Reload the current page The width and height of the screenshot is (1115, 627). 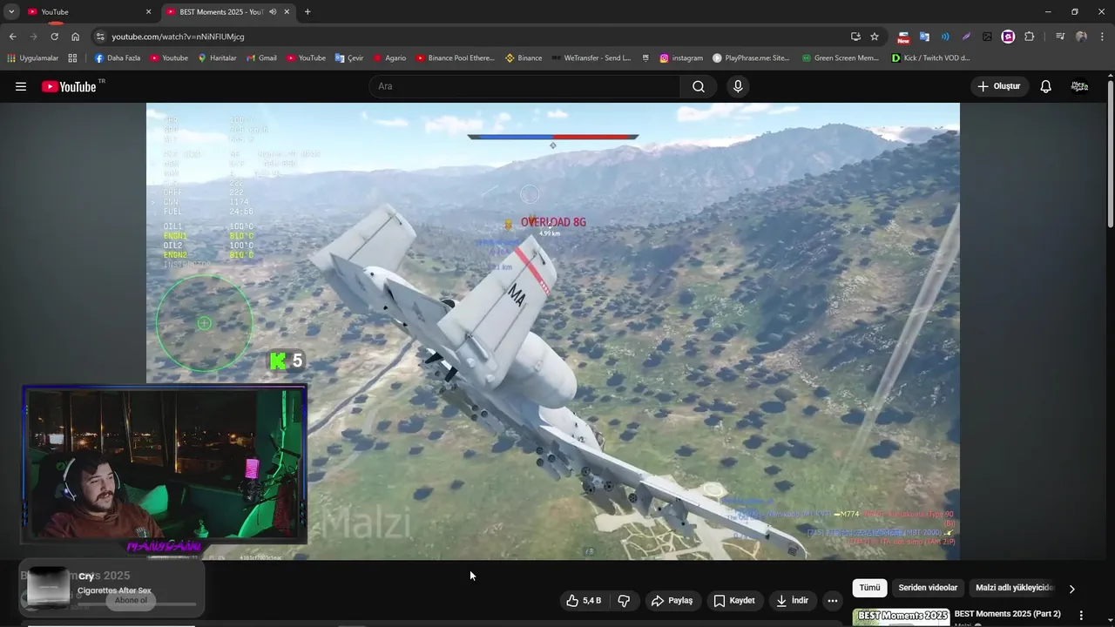54,37
